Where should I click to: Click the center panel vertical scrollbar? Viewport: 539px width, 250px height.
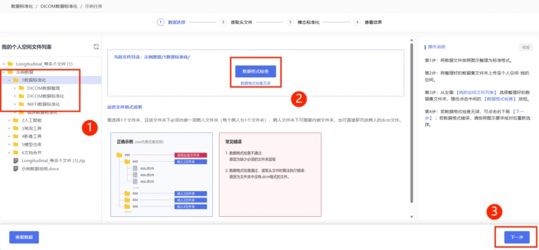(x=412, y=123)
